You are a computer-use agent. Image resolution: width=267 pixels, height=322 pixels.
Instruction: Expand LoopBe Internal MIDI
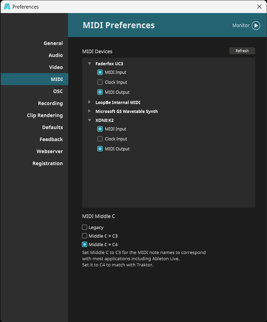coord(90,102)
